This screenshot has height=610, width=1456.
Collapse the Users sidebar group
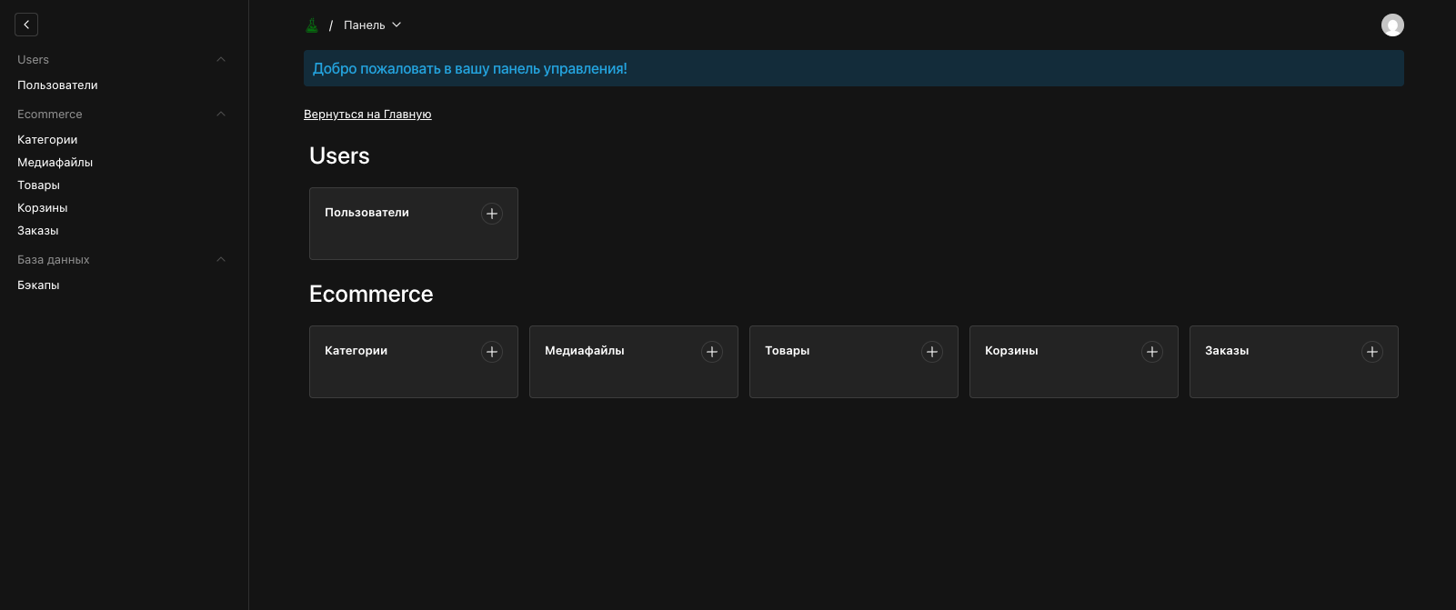tap(221, 60)
